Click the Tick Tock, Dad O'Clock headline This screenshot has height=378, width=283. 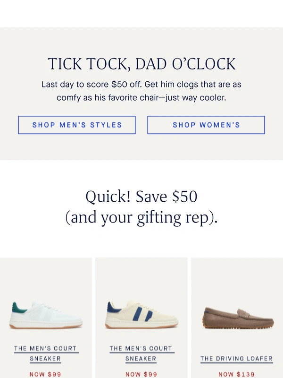[x=141, y=64]
